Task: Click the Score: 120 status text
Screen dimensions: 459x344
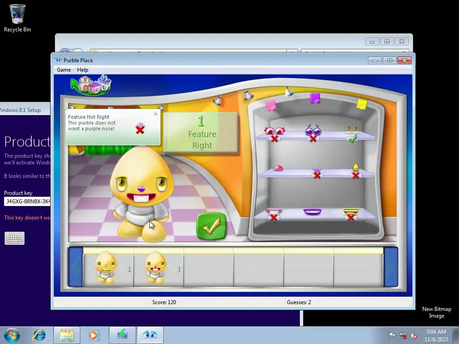Action: point(164,302)
